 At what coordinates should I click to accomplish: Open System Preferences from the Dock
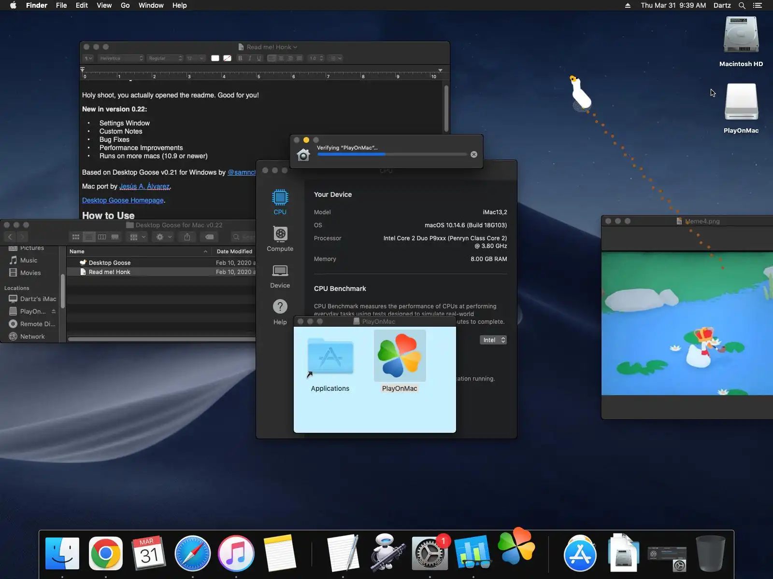[429, 553]
